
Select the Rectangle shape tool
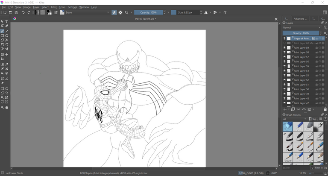pos(2,36)
